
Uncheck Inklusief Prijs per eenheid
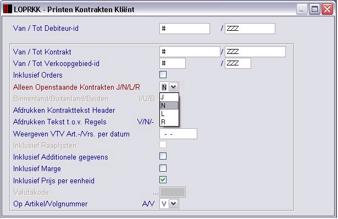point(163,180)
